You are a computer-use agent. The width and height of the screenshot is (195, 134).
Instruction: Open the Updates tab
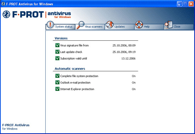point(119,27)
